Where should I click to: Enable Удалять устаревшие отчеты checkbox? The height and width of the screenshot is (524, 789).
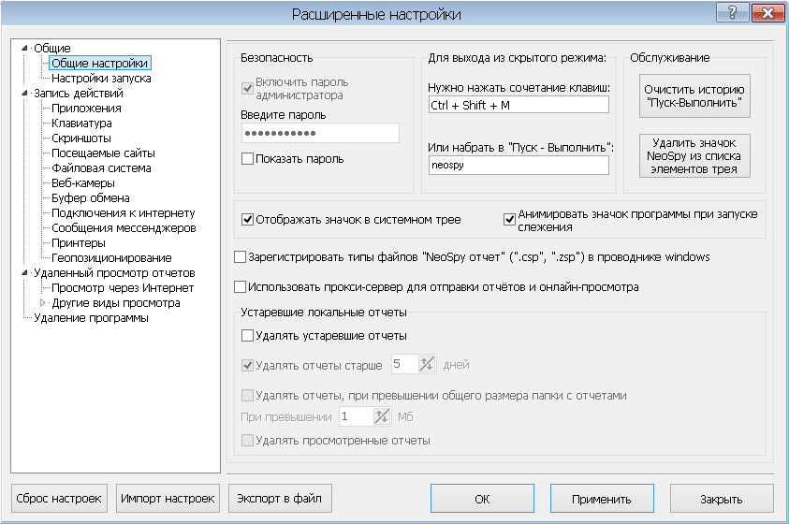(x=248, y=335)
